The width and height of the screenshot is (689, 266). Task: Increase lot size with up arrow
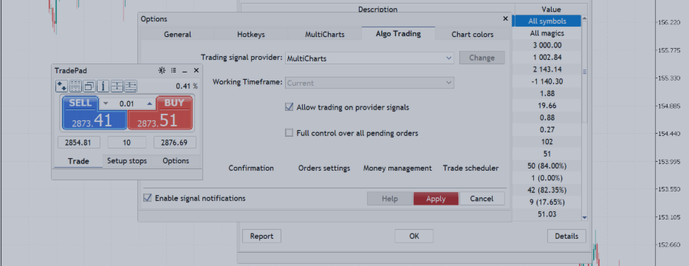[x=149, y=103]
